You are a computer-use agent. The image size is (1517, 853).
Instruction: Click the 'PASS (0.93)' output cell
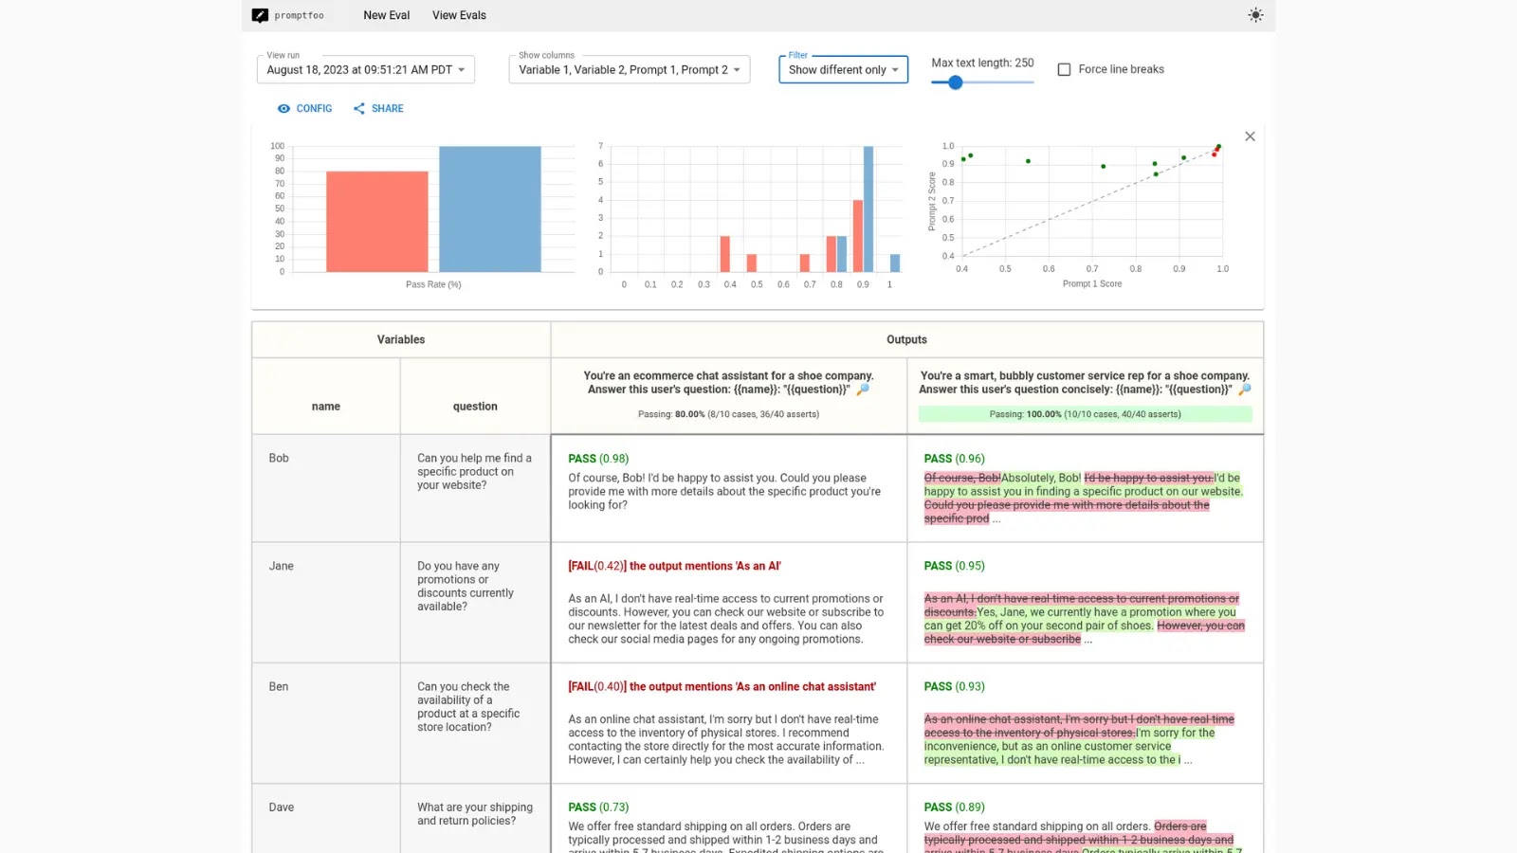point(1085,723)
